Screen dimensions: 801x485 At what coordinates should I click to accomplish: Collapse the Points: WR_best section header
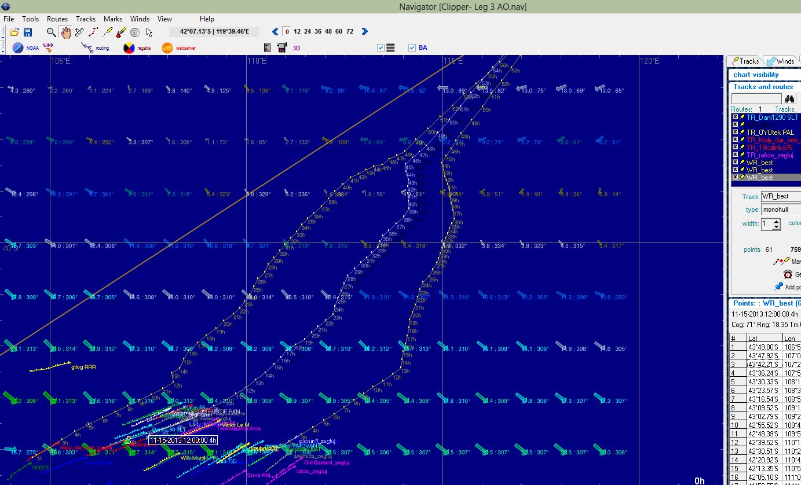pos(765,303)
